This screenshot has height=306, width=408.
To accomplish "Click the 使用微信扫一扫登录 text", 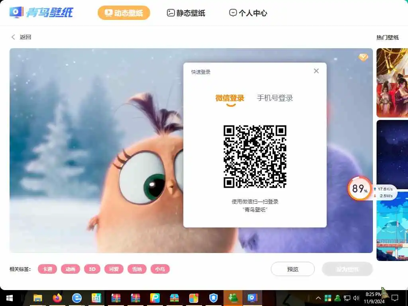I will tap(255, 202).
